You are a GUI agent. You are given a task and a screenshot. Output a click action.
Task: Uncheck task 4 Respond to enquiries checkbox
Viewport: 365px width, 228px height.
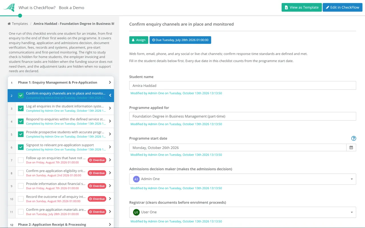(21, 121)
